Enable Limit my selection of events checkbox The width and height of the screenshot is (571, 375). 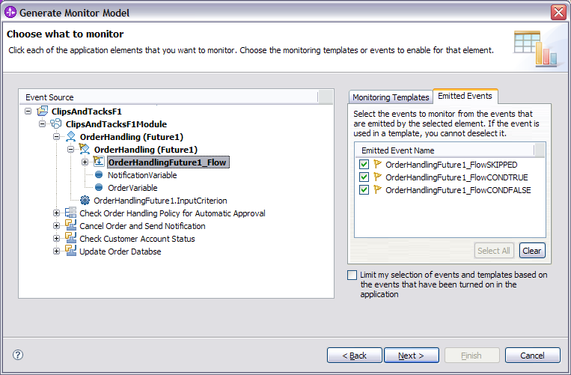point(352,275)
